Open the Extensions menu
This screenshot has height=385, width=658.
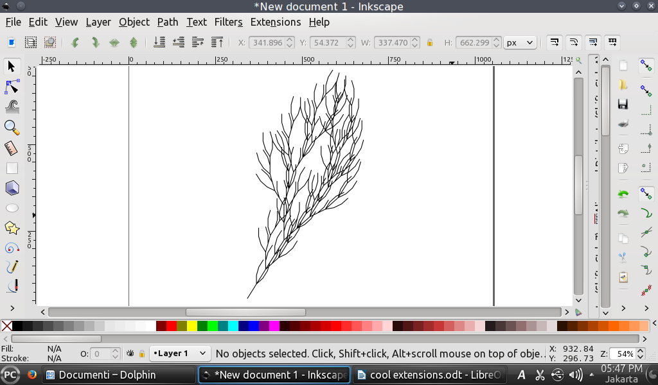tap(275, 22)
